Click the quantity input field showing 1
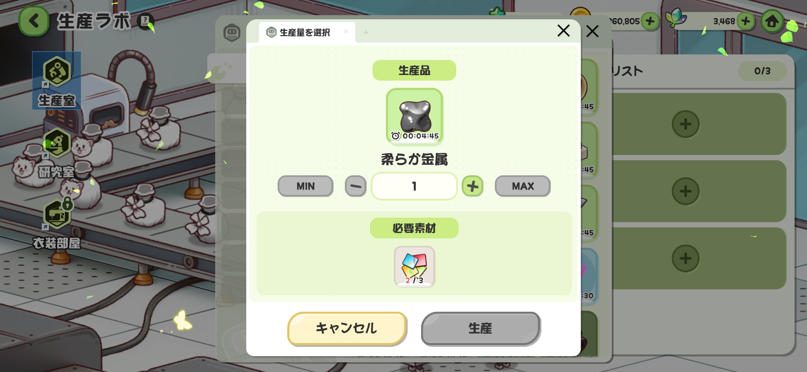 coord(414,186)
